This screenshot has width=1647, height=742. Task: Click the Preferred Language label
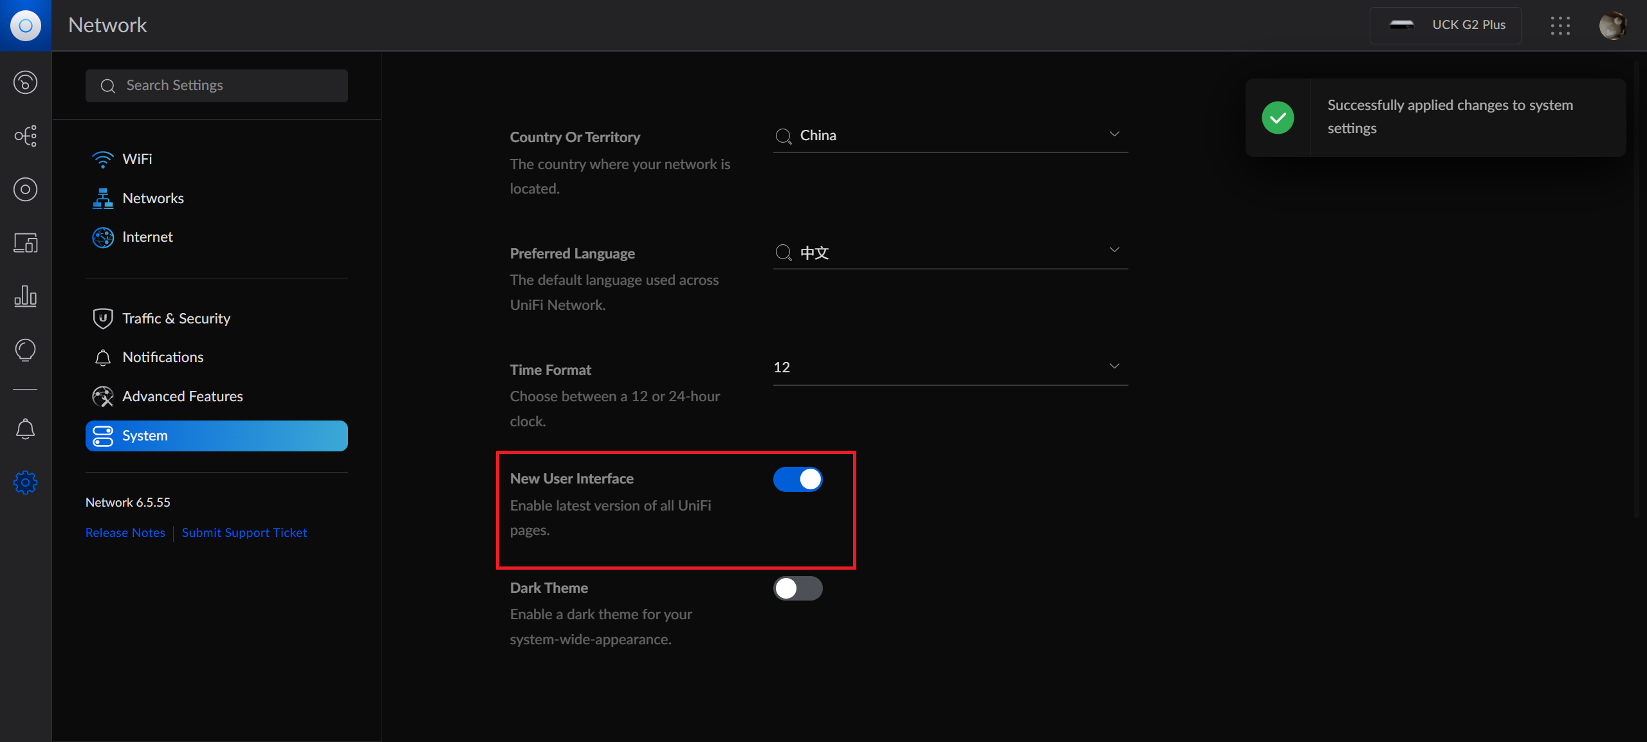pos(572,253)
